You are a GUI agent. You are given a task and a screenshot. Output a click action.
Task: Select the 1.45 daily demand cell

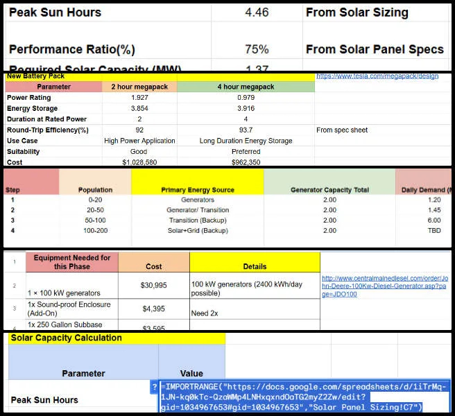pyautogui.click(x=423, y=210)
